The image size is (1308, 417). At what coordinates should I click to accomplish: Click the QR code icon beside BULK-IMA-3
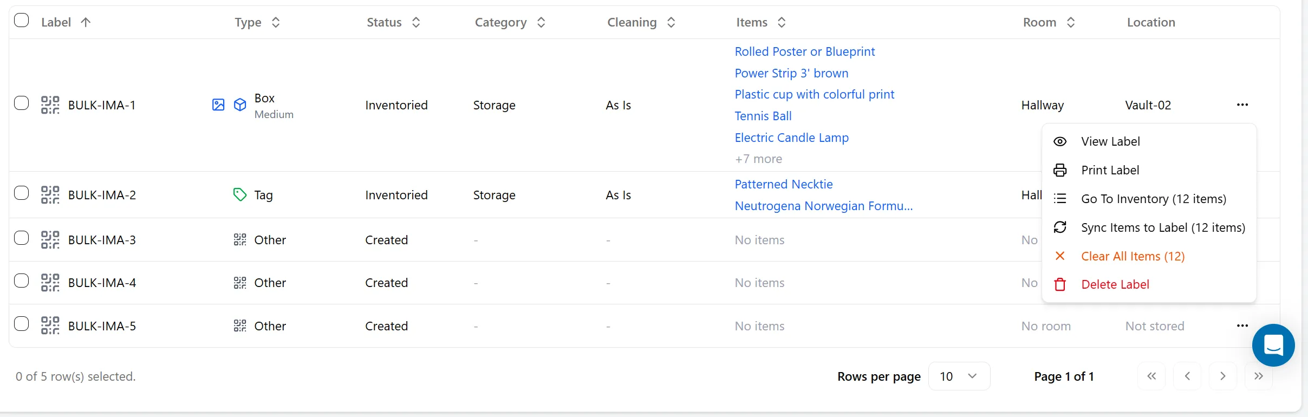(x=50, y=240)
